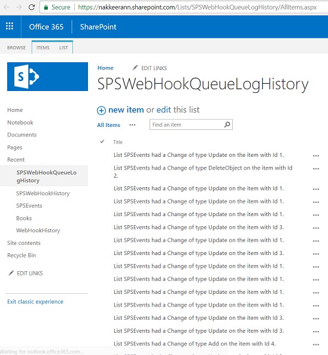This screenshot has height=355, width=328.
Task: Open Recycle Bin in the left navigation
Action: click(x=22, y=256)
